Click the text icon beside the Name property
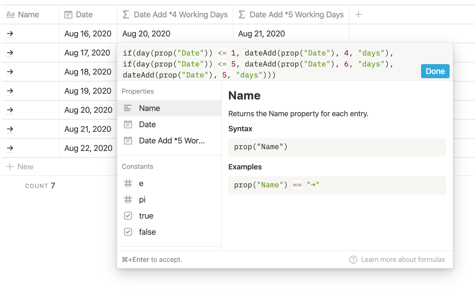The image size is (475, 292). click(128, 108)
